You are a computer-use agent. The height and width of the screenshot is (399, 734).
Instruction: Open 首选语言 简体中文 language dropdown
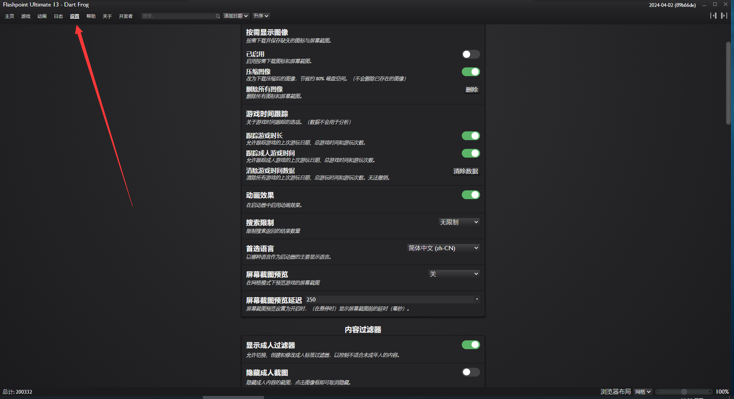(443, 248)
